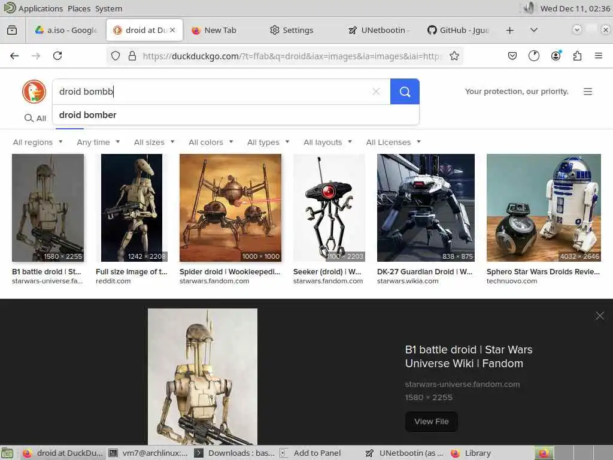
Task: Bookmark this page with the star icon
Action: [x=454, y=56]
